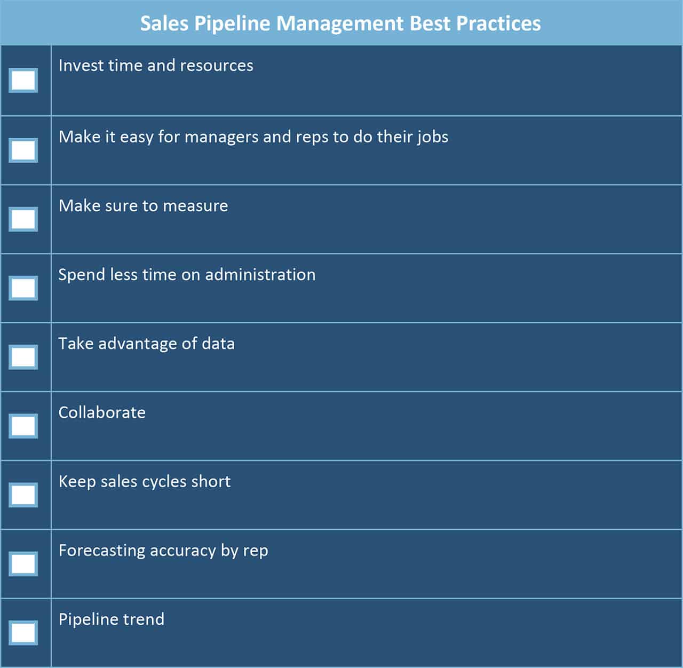The image size is (683, 668).
Task: Click the 'Invest time and resources' text
Action: (x=156, y=66)
